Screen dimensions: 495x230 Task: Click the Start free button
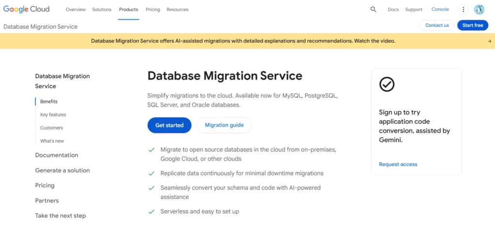tap(473, 25)
